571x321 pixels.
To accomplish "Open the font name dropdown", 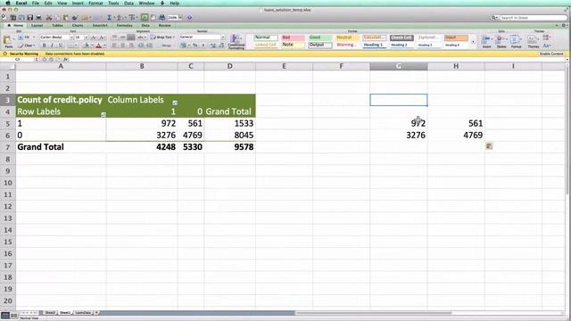I will pos(71,37).
